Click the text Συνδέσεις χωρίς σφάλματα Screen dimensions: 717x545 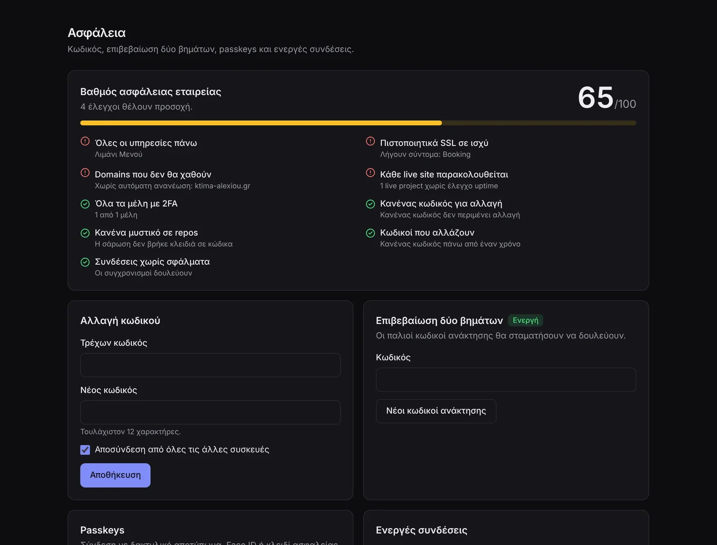point(152,262)
